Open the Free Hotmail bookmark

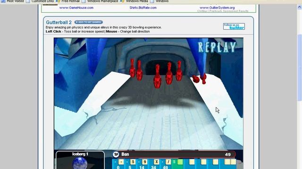click(x=68, y=1)
